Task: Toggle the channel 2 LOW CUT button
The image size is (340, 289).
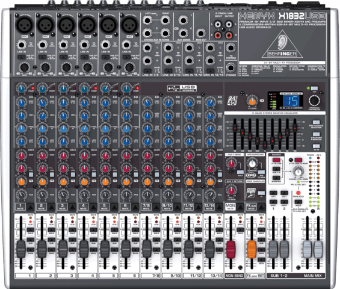Action: point(42,57)
